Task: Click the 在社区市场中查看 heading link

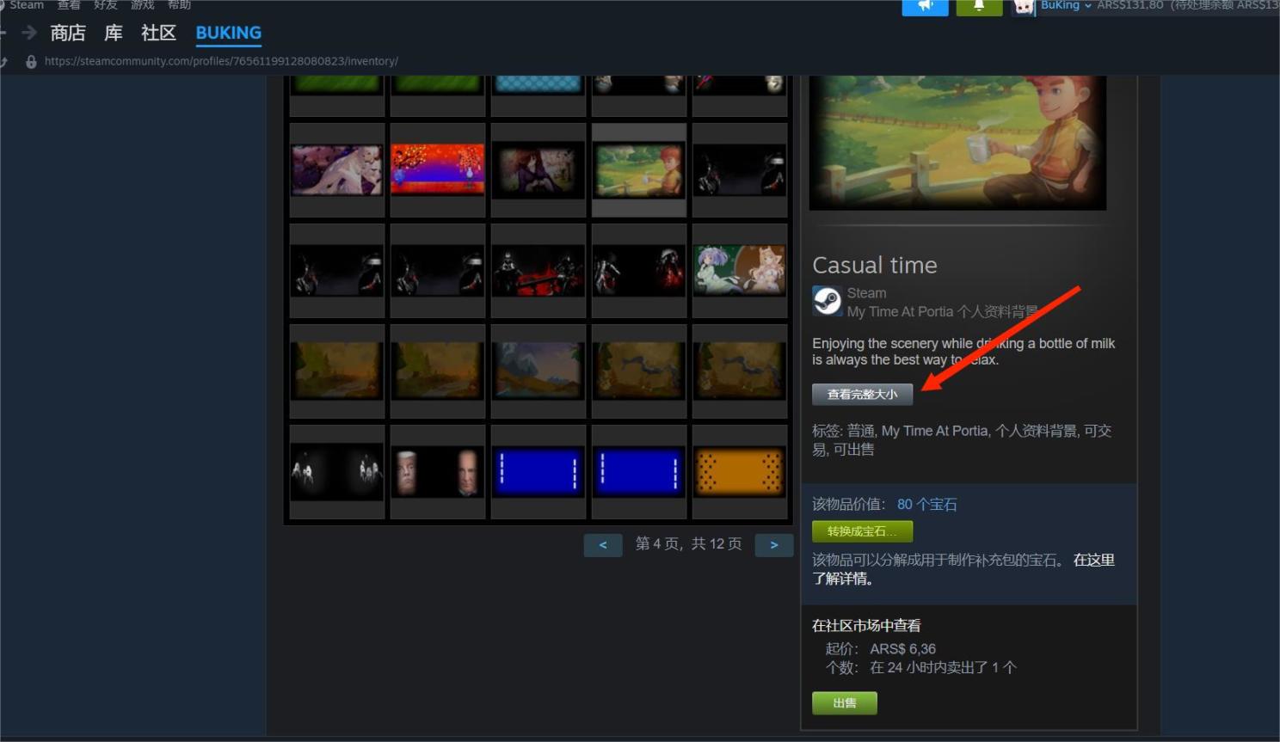Action: pyautogui.click(x=866, y=626)
